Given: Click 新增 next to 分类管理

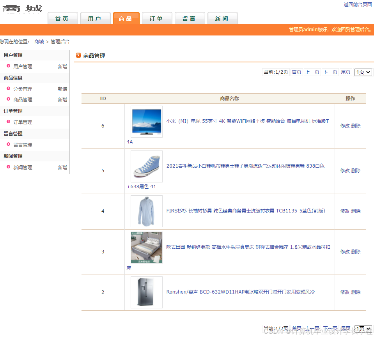Looking at the screenshot, I should pyautogui.click(x=62, y=89).
